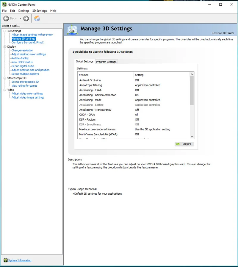Click the Back arrow icon
Image resolution: width=238 pixels, height=267 pixels.
click(6, 18)
